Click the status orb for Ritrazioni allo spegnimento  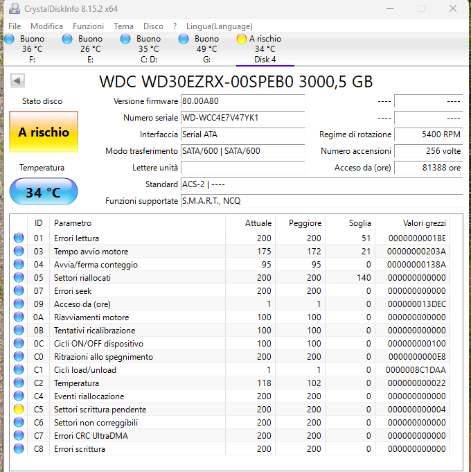point(19,356)
